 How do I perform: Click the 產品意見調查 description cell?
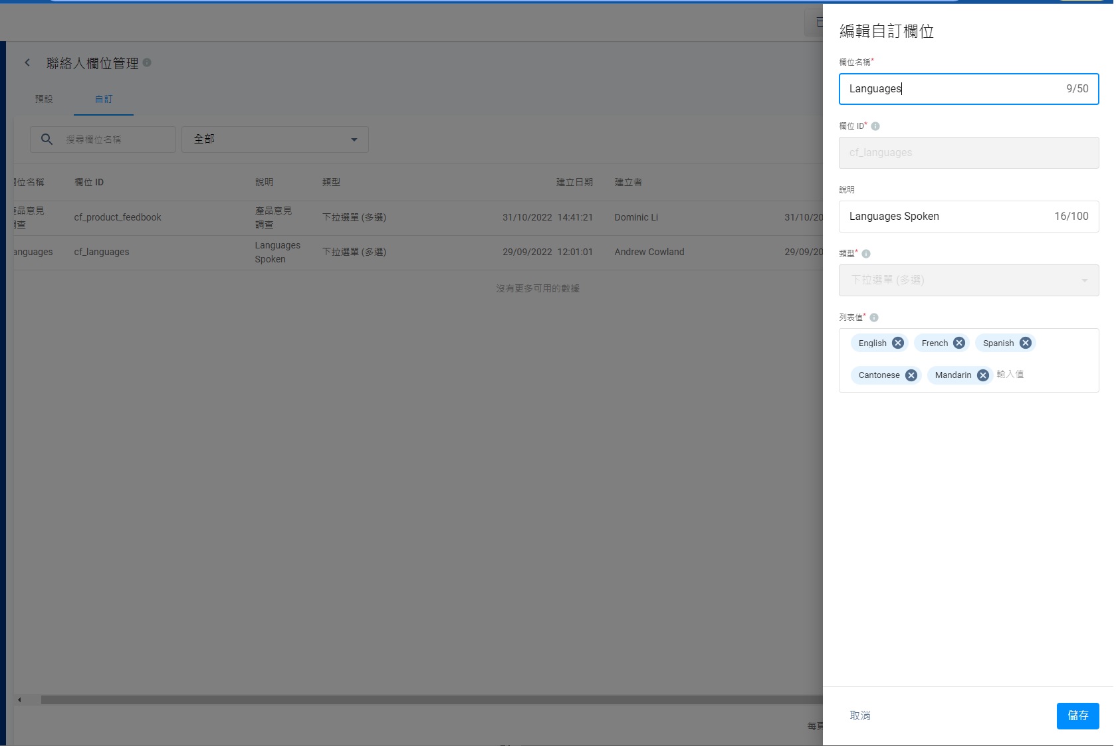pyautogui.click(x=273, y=218)
